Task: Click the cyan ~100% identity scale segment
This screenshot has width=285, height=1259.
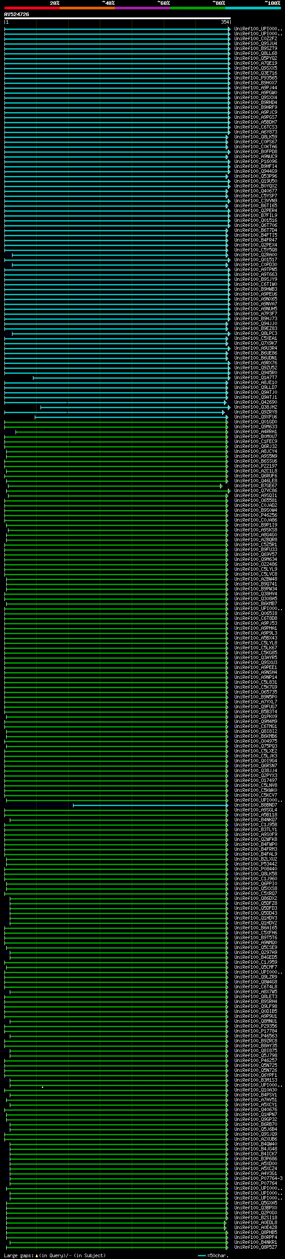Action: 253,8
